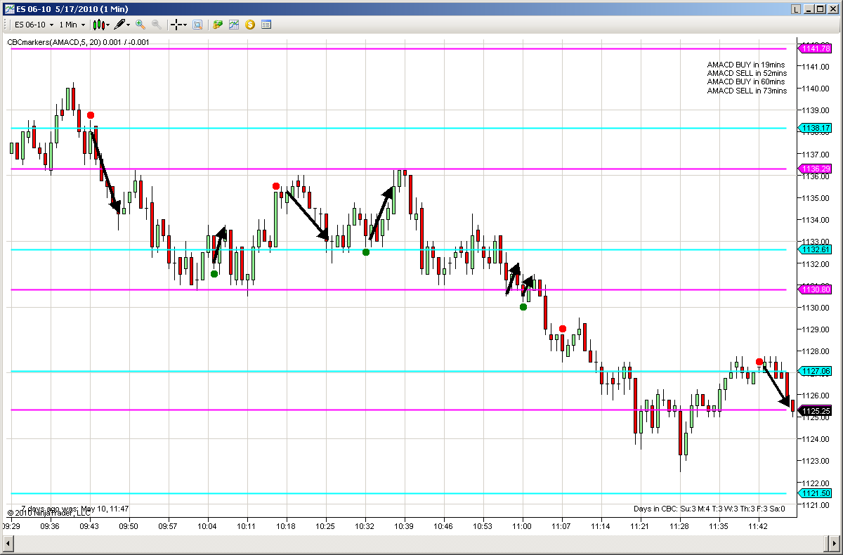Image resolution: width=843 pixels, height=555 pixels.
Task: Click the Days in CBC status text
Action: [x=710, y=509]
